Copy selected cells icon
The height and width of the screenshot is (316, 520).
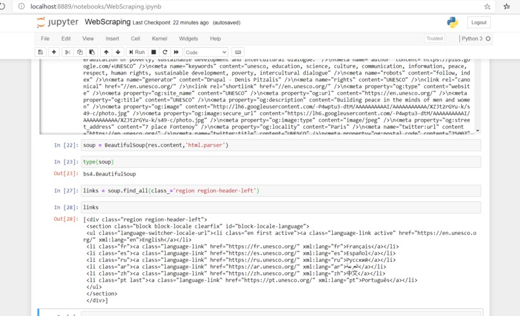click(x=79, y=52)
